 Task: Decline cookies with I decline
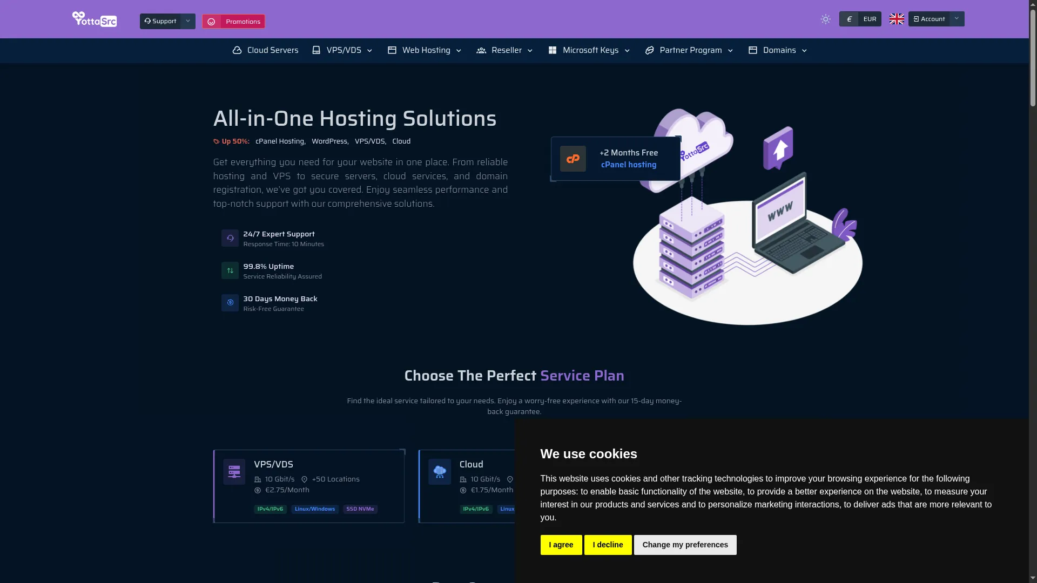[x=608, y=545]
